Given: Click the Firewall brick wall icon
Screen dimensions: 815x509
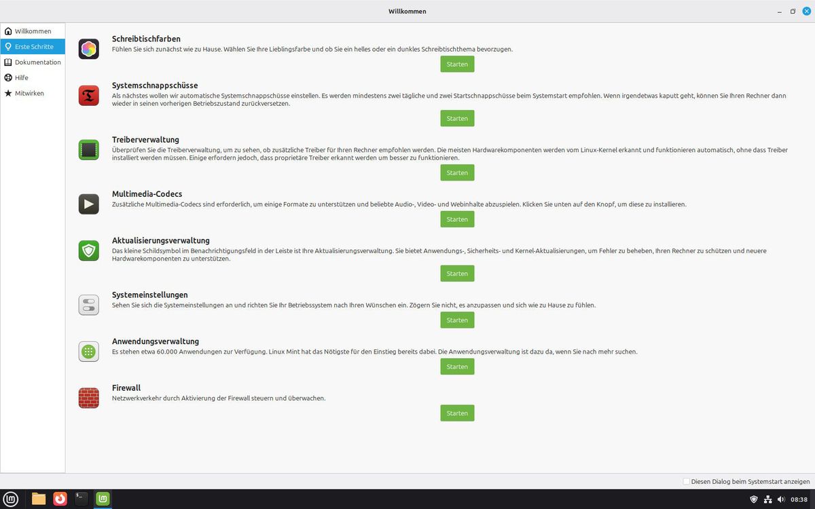Looking at the screenshot, I should point(89,398).
